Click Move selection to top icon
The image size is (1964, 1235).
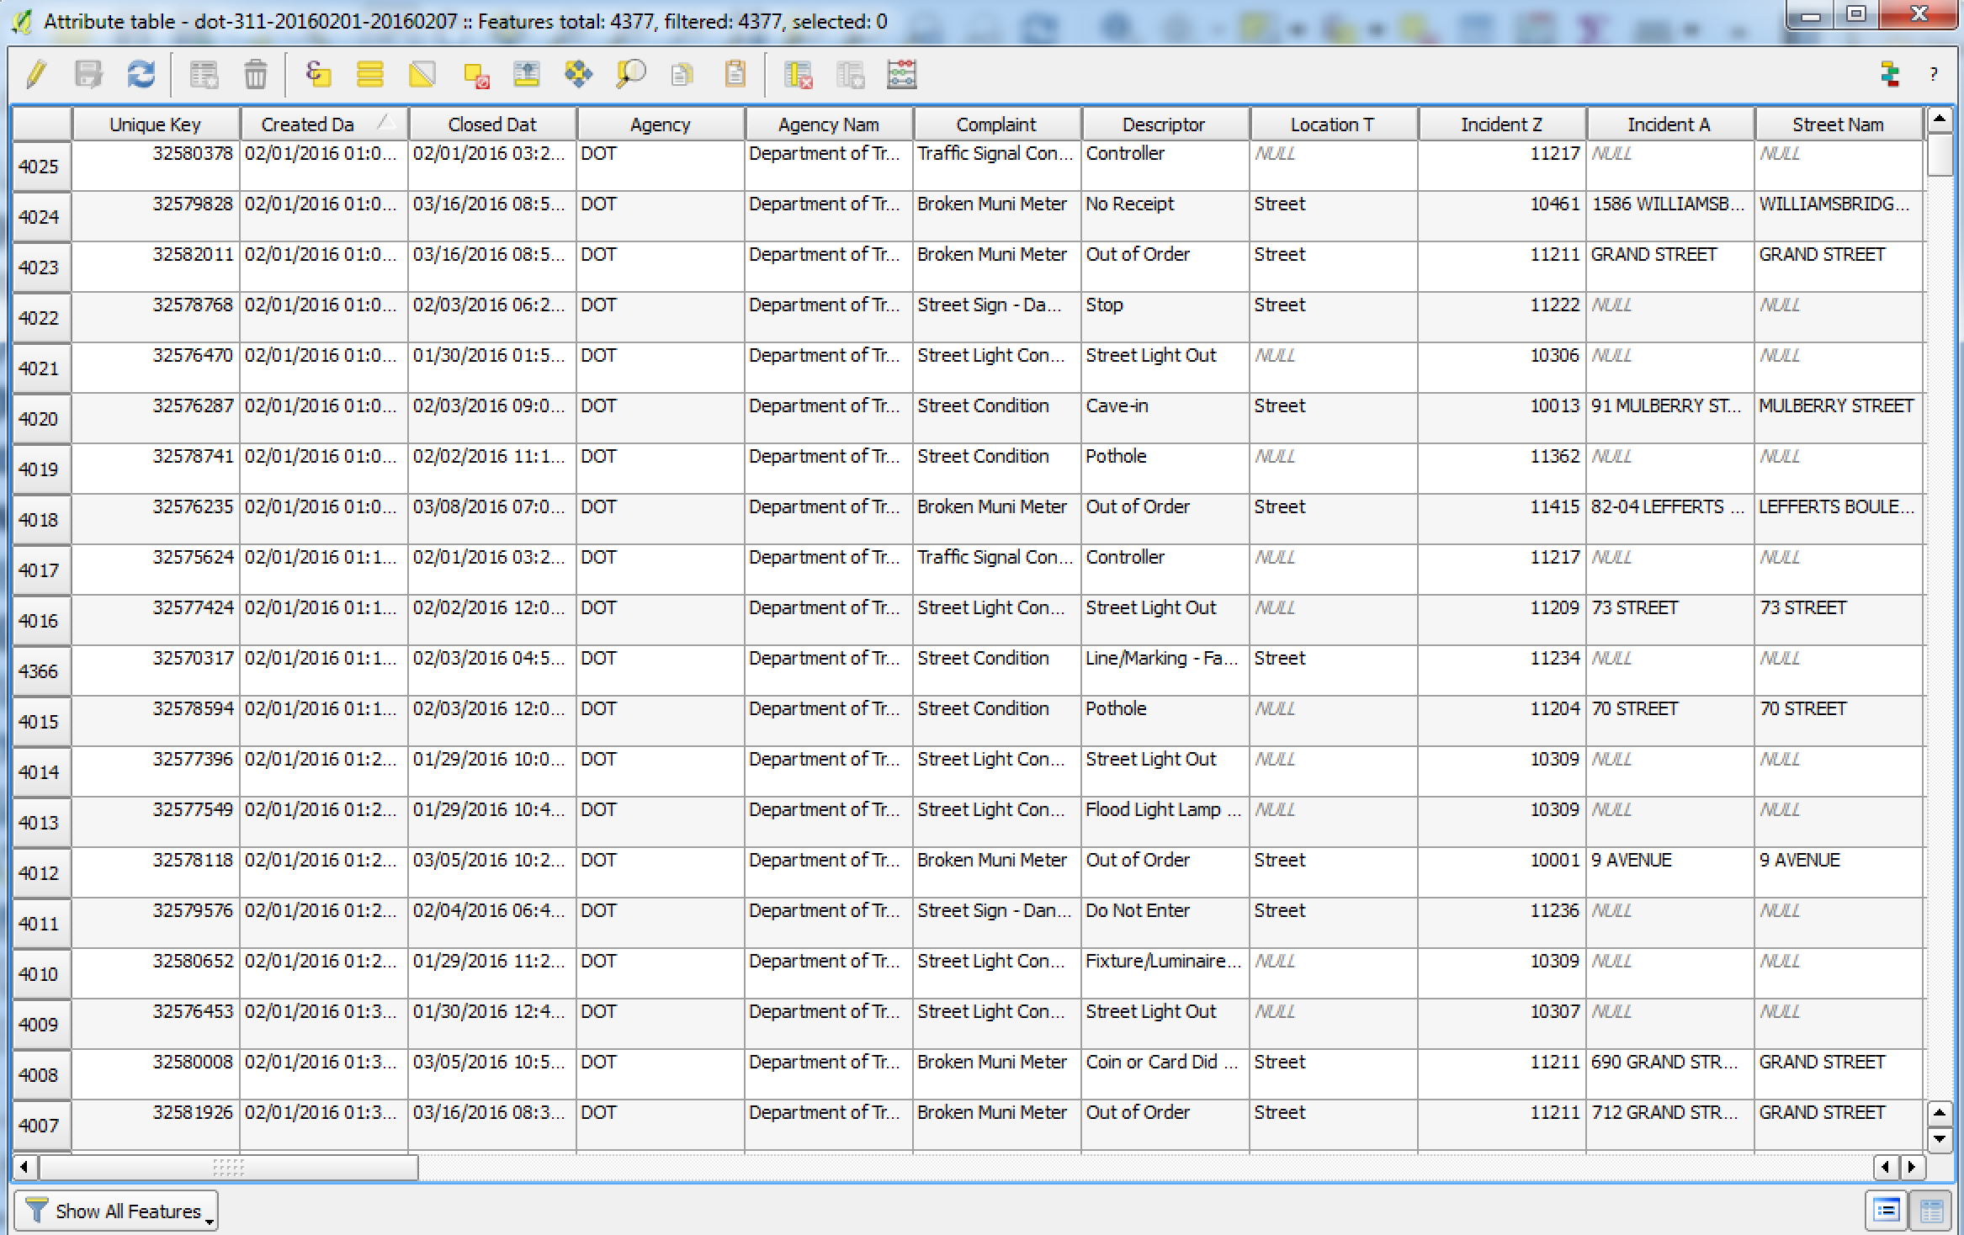pyautogui.click(x=527, y=75)
